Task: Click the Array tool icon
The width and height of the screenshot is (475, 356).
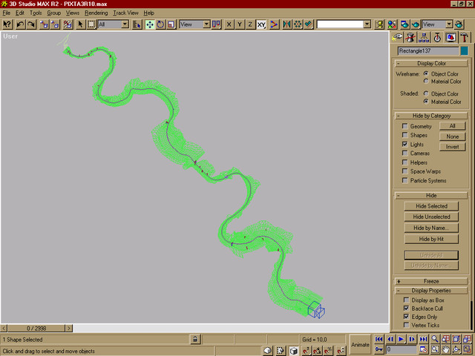Action: coord(298,24)
